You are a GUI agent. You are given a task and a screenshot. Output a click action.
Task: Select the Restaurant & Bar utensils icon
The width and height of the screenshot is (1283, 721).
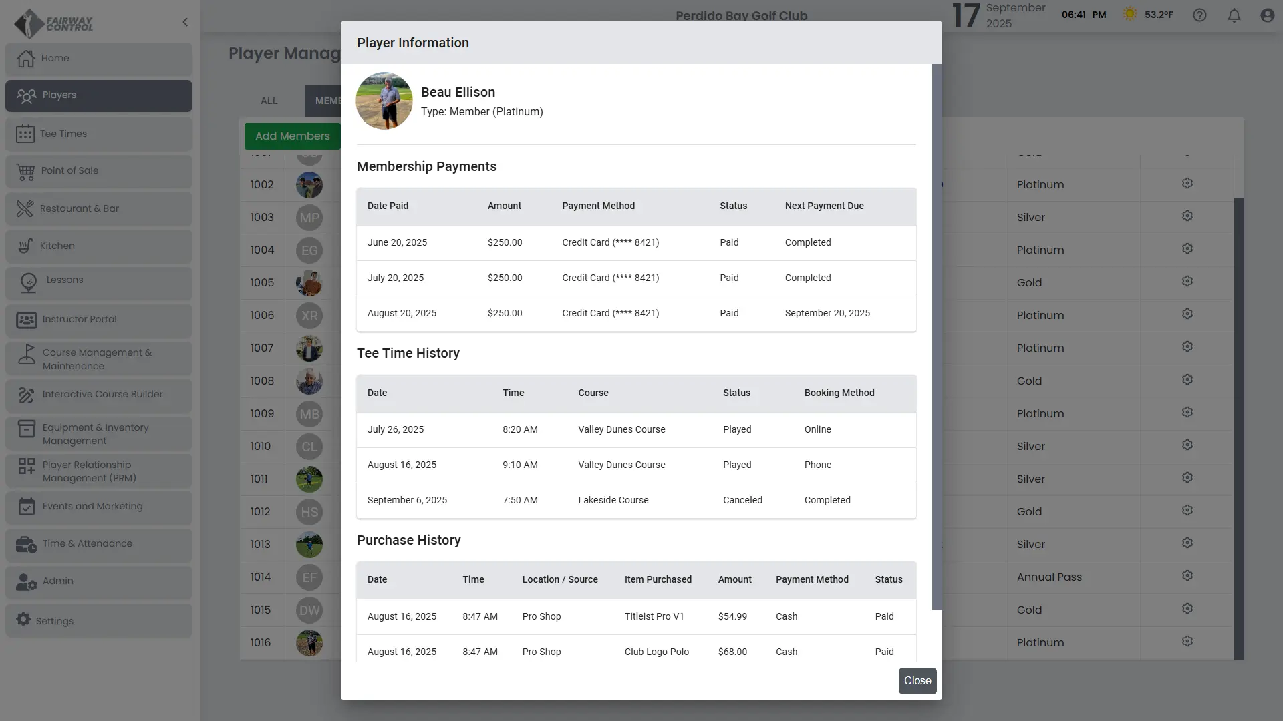25,208
